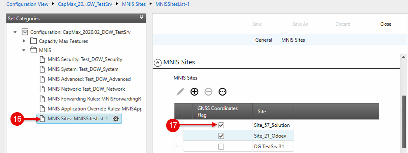Click the MNIS System document icon

(42, 69)
